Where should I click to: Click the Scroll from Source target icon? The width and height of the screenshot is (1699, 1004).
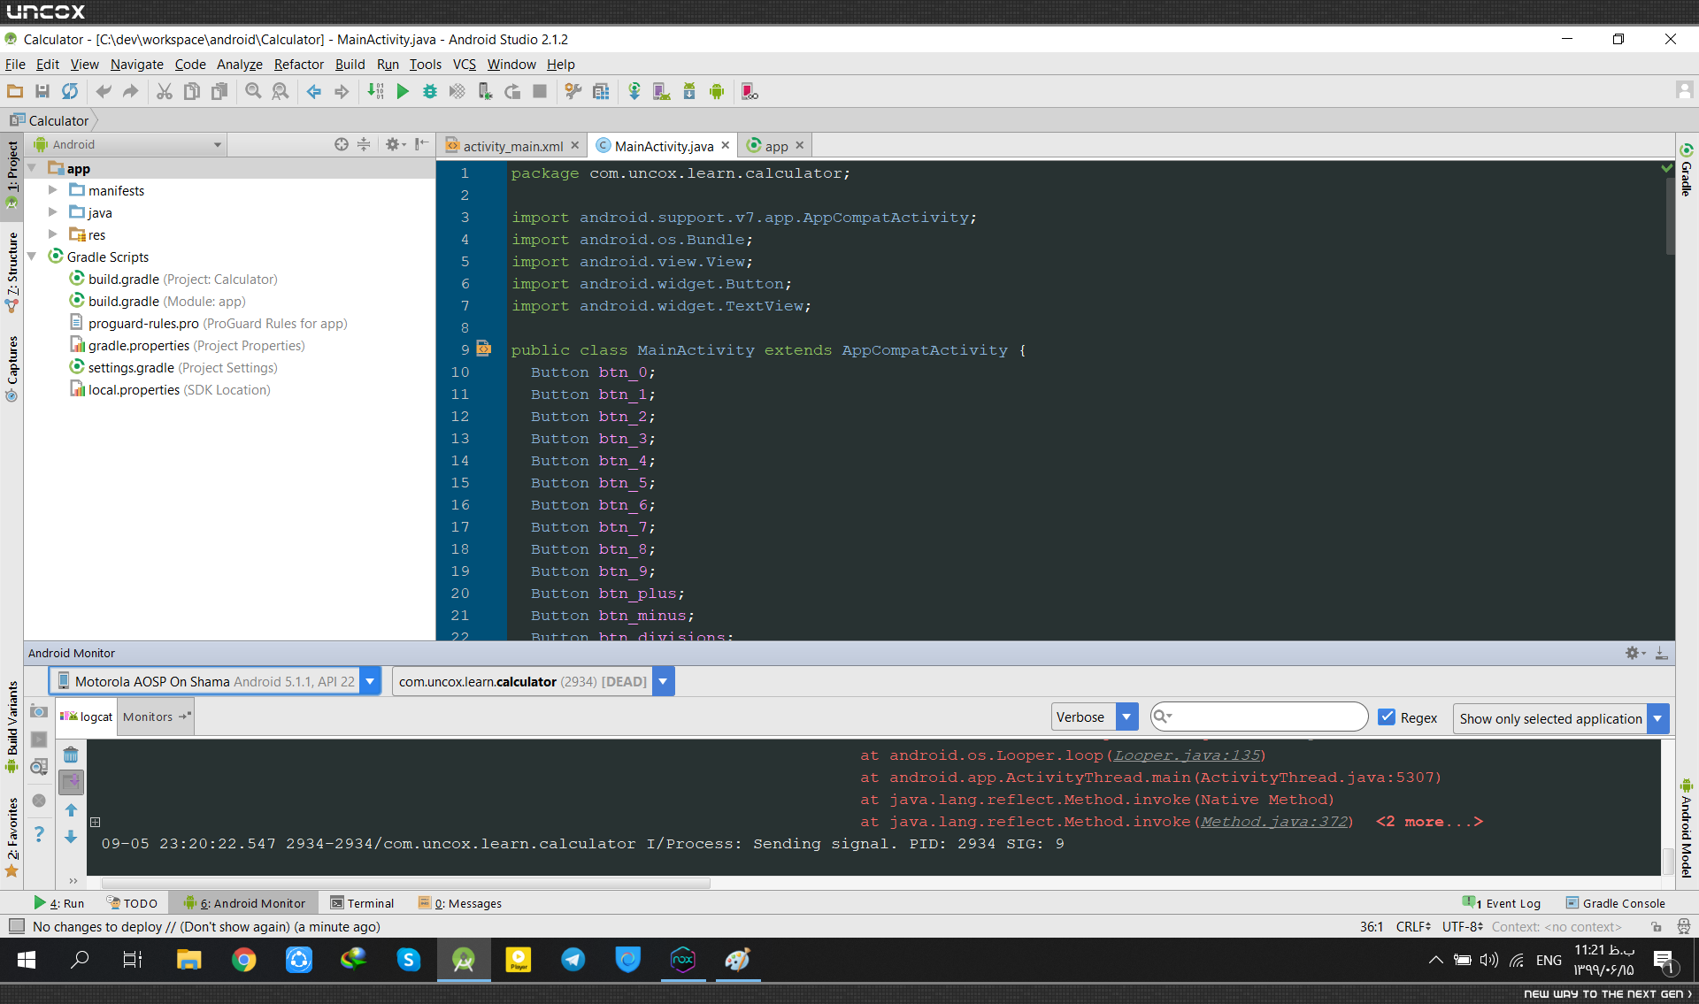341,144
